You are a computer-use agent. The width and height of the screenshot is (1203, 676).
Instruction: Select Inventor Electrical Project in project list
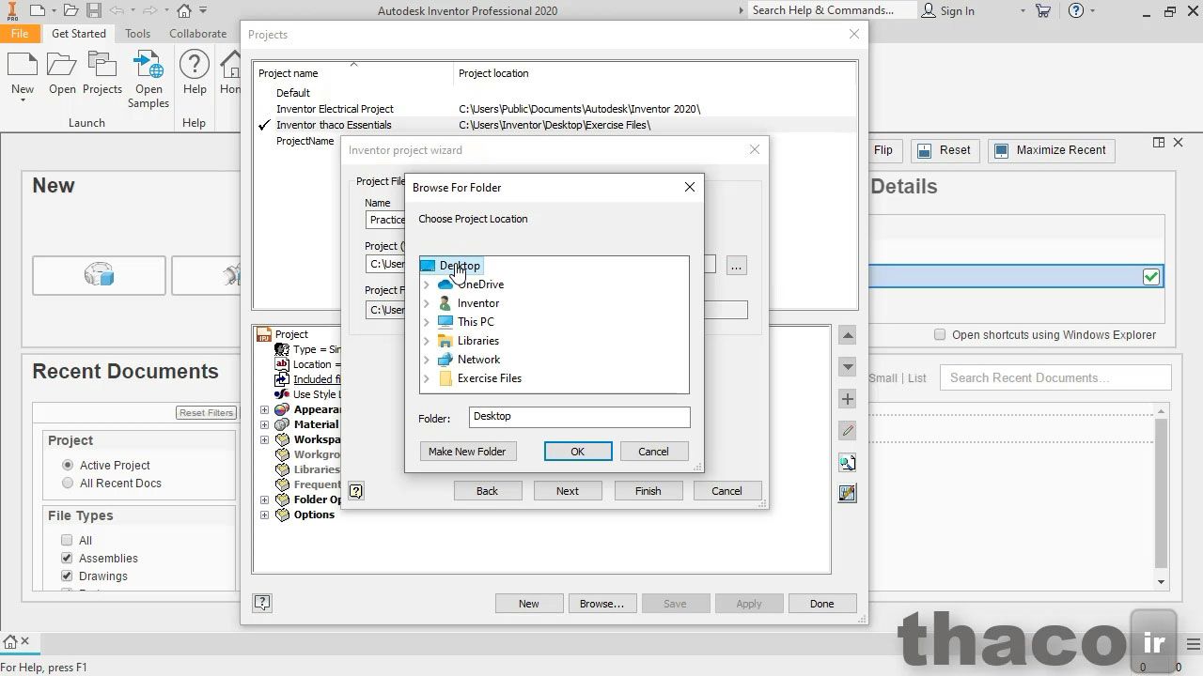coord(335,109)
